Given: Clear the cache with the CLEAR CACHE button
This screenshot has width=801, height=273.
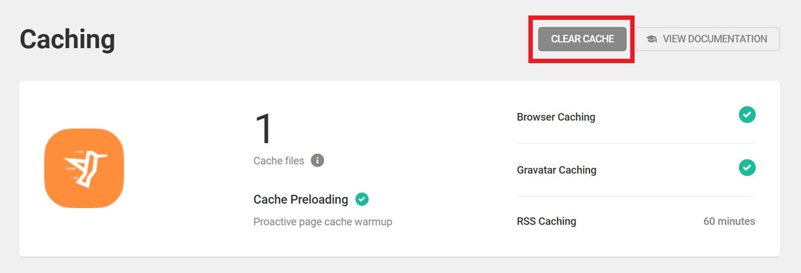Looking at the screenshot, I should click(x=582, y=39).
